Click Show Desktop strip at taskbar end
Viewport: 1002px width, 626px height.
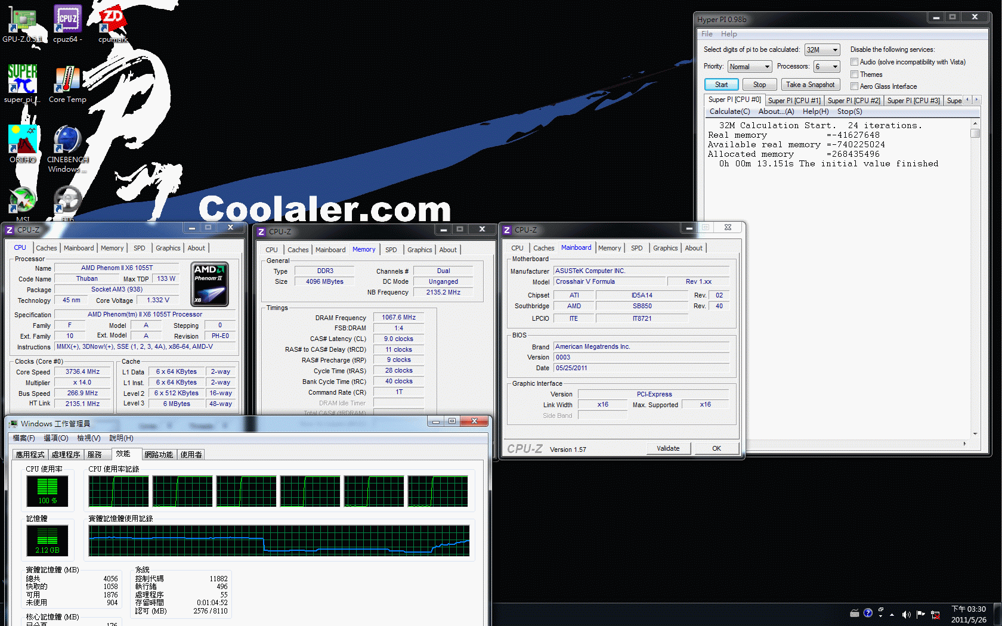(x=998, y=614)
